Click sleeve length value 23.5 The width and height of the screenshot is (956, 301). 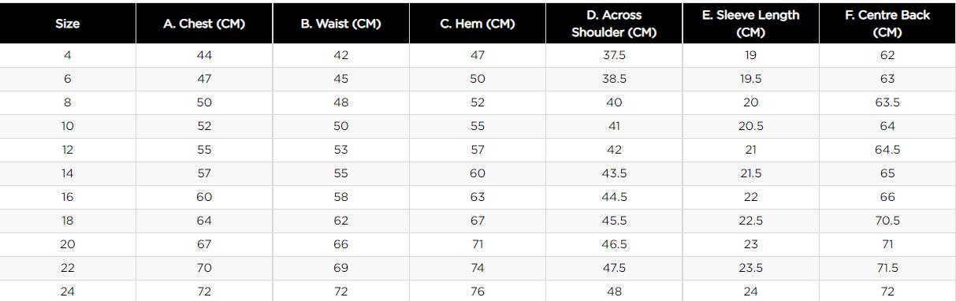[x=750, y=268]
